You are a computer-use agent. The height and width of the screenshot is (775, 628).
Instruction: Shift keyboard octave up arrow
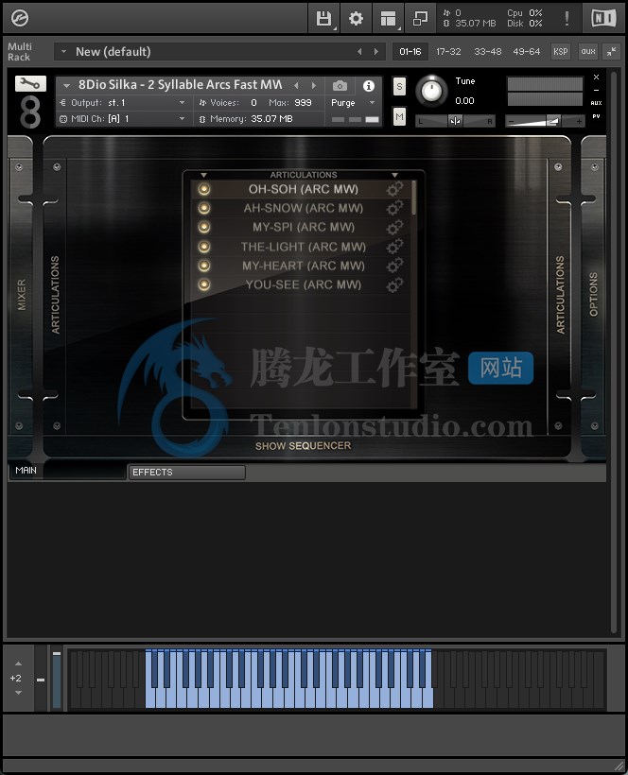(x=18, y=663)
